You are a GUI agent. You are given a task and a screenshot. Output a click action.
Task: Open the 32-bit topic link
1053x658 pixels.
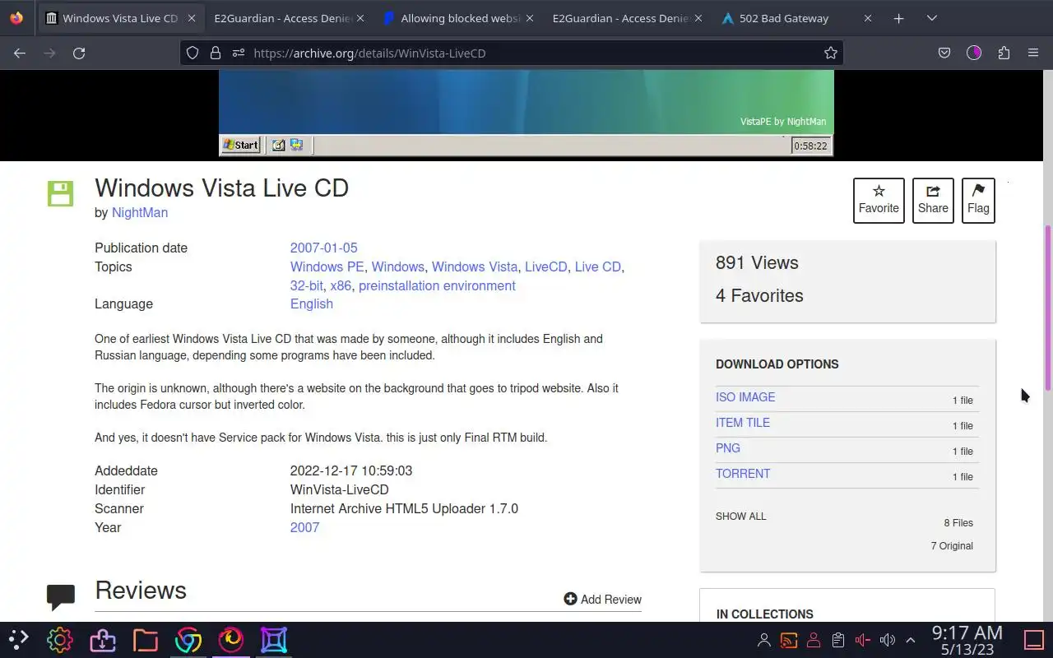(x=306, y=285)
